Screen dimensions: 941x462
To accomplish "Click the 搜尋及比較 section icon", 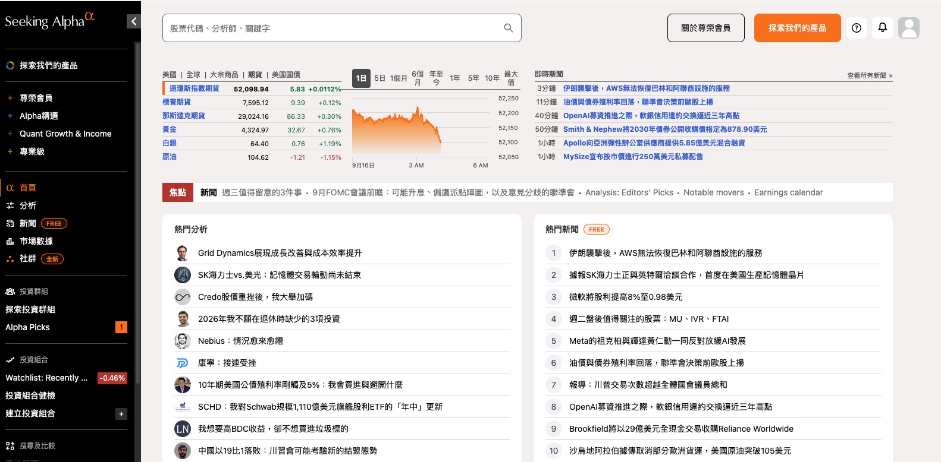I will coord(10,446).
